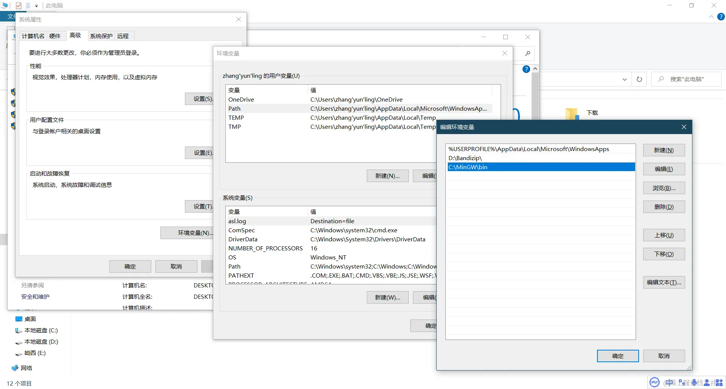This screenshot has height=389, width=726.
Task: Click the iFLY input method logo
Action: [x=655, y=382]
